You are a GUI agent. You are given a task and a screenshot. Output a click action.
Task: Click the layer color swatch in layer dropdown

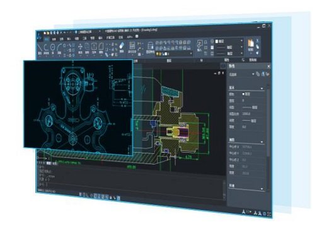(x=166, y=54)
